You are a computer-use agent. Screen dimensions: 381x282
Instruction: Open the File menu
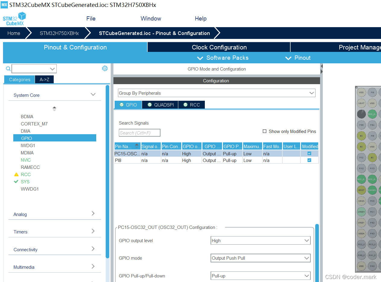91,18
